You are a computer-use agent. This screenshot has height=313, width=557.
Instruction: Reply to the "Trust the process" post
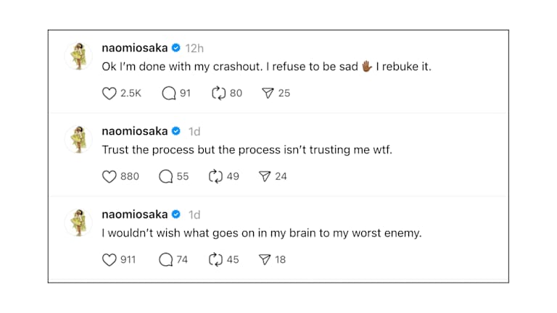pos(167,176)
